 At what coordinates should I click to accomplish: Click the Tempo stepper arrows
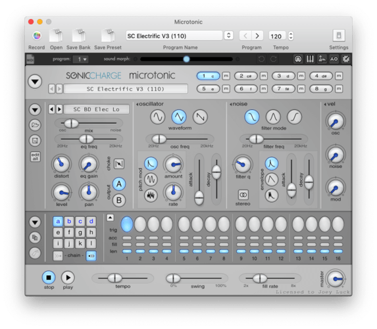[291, 36]
